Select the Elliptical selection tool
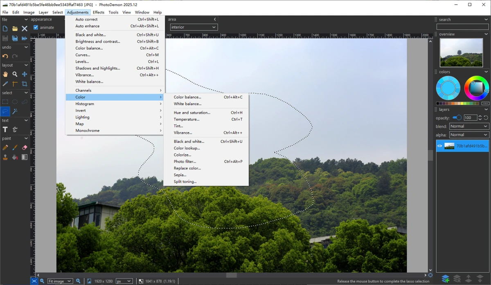 tap(15, 102)
